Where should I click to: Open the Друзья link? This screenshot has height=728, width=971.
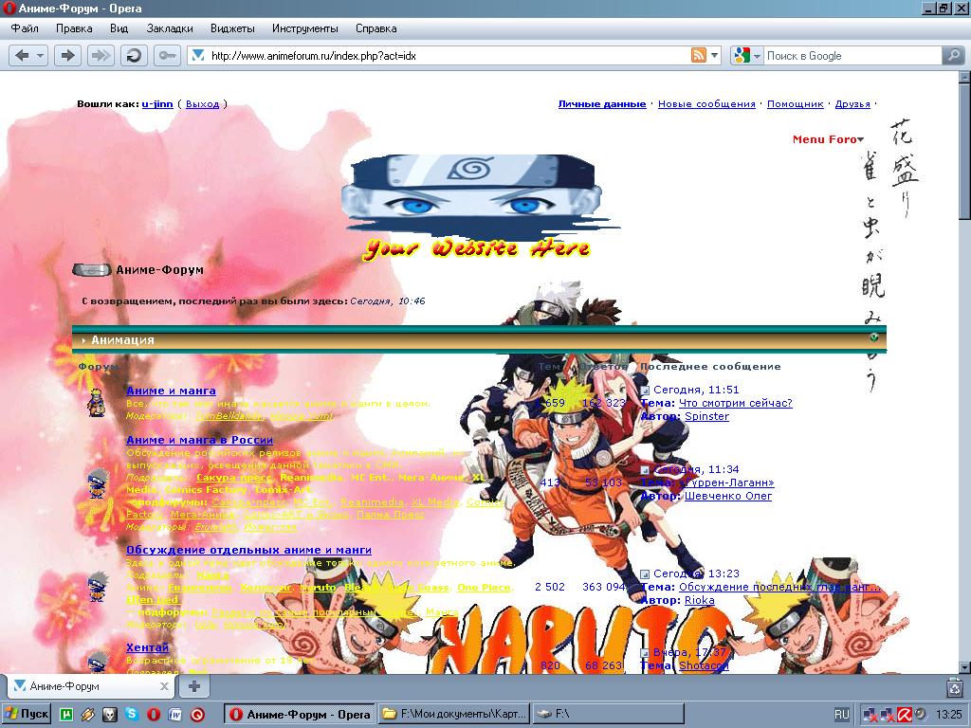[x=852, y=104]
